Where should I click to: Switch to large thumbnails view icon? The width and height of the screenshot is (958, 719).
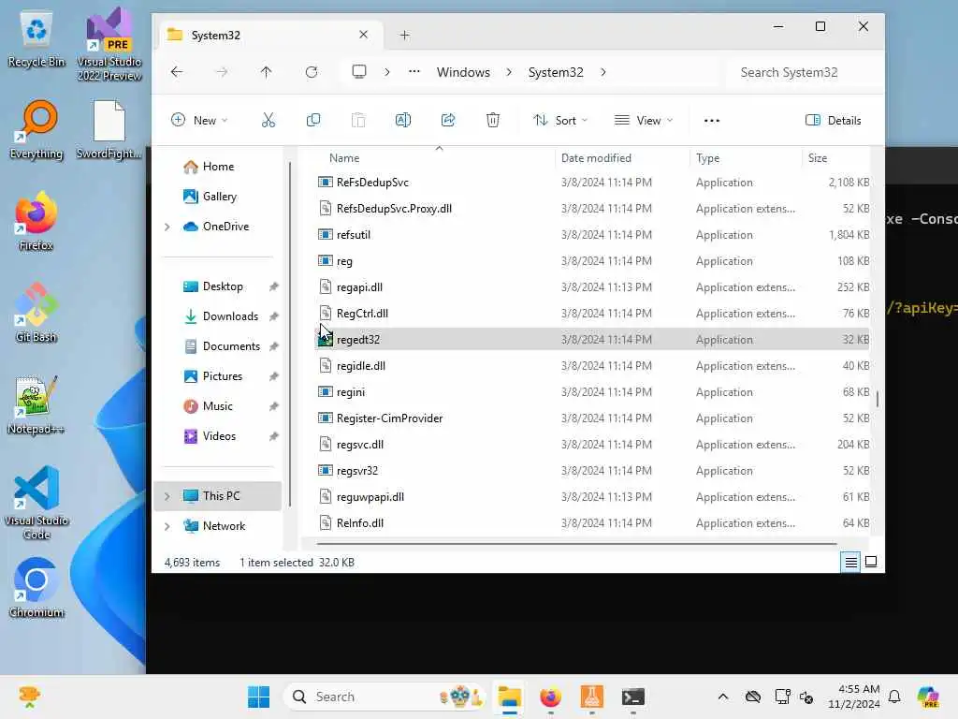click(871, 562)
